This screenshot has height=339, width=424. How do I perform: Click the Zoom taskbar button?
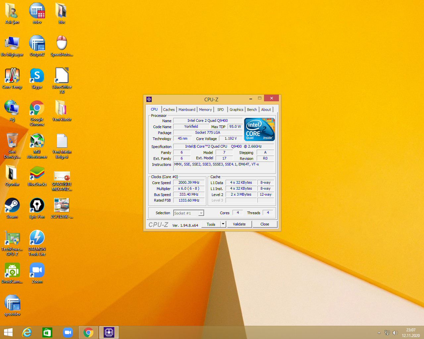tap(68, 332)
